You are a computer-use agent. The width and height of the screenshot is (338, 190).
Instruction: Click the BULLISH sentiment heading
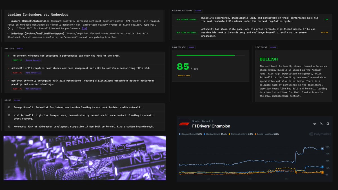[x=269, y=59]
